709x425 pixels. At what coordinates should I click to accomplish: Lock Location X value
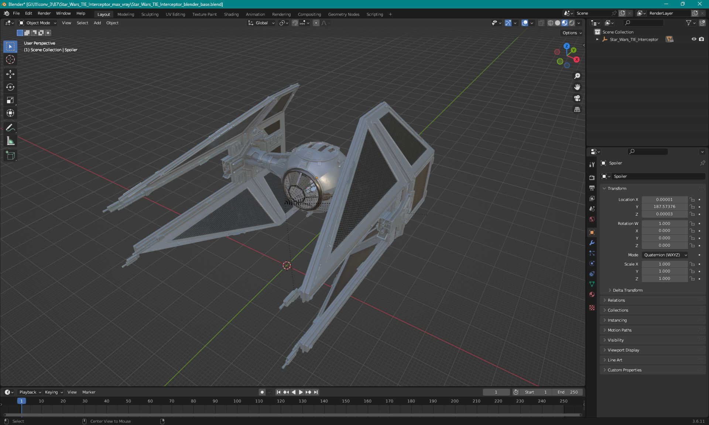692,200
